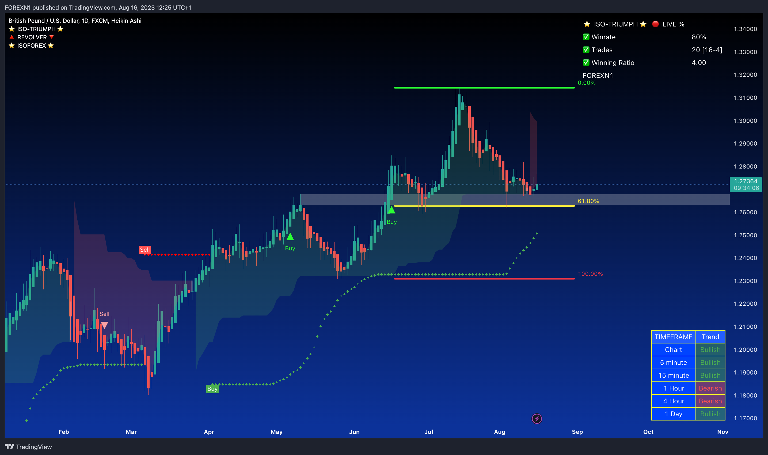This screenshot has width=768, height=455.
Task: Click the 1 Day timeframe cell
Action: (x=674, y=414)
